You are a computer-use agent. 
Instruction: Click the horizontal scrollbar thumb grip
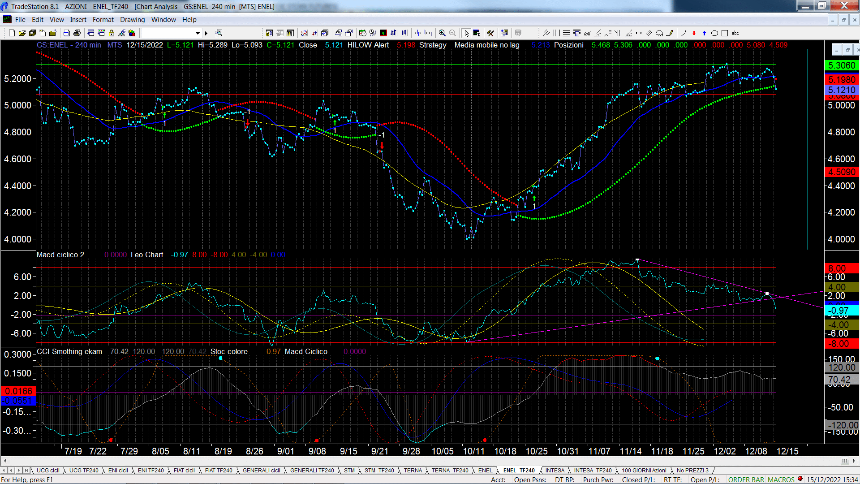845,461
